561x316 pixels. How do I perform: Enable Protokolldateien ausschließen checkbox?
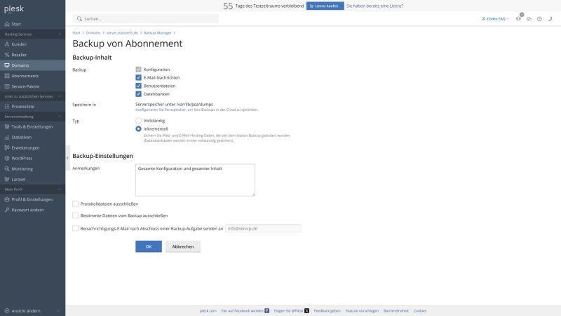[x=75, y=204]
